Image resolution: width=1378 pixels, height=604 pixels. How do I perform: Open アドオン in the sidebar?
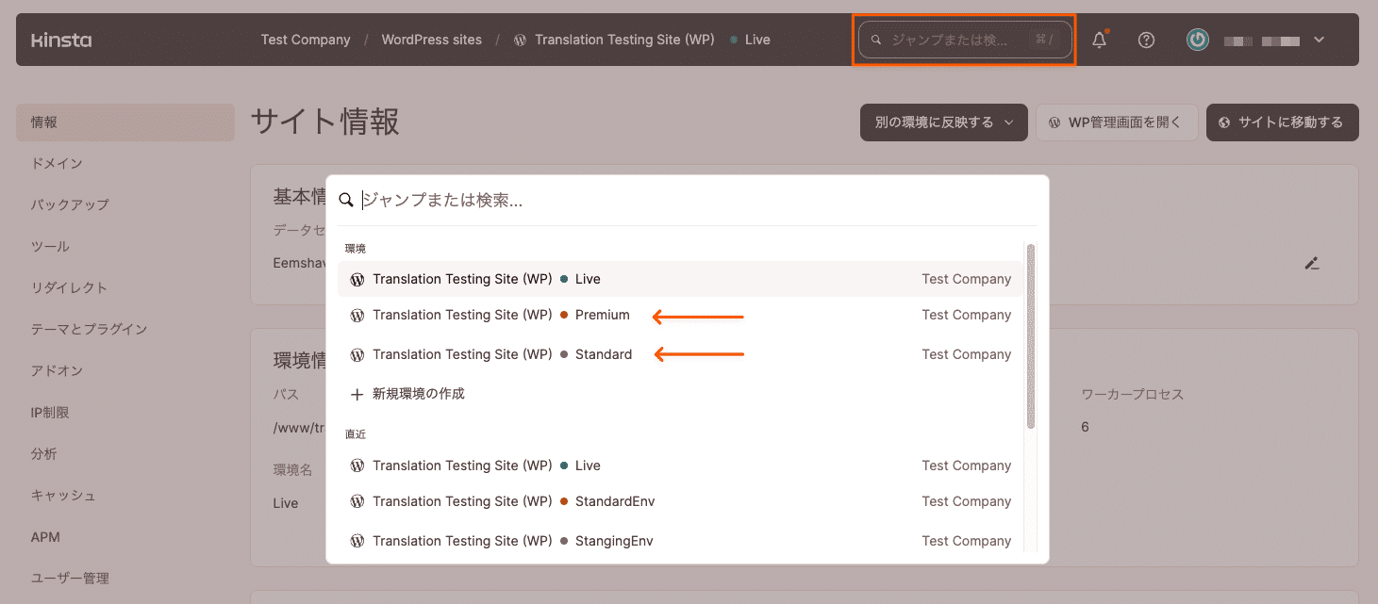click(x=57, y=370)
